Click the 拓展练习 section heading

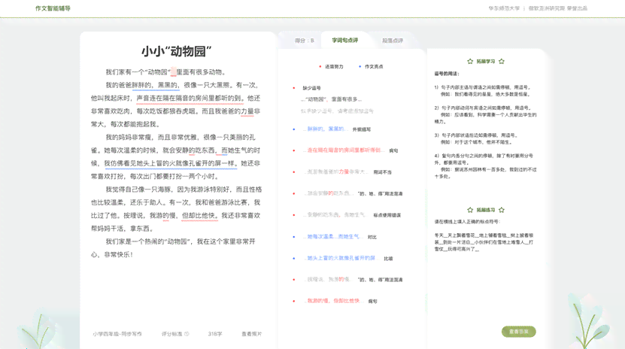coord(486,210)
